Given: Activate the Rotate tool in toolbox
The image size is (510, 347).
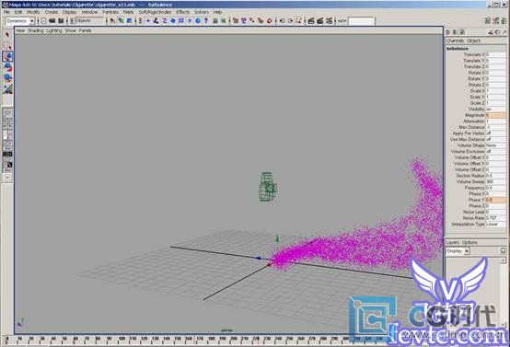Looking at the screenshot, I should point(7,67).
